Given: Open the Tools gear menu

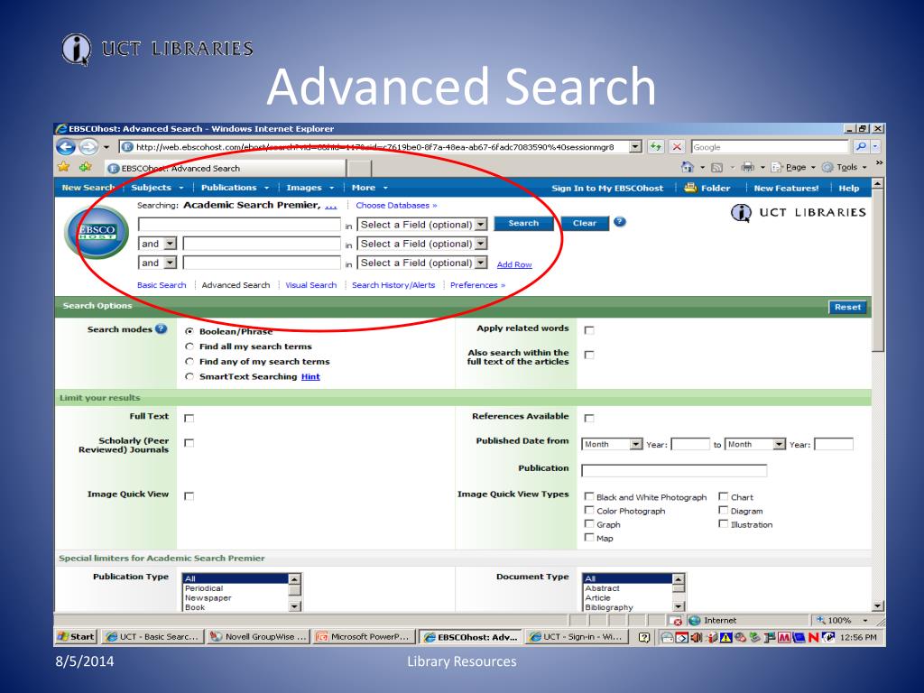Looking at the screenshot, I should [844, 167].
